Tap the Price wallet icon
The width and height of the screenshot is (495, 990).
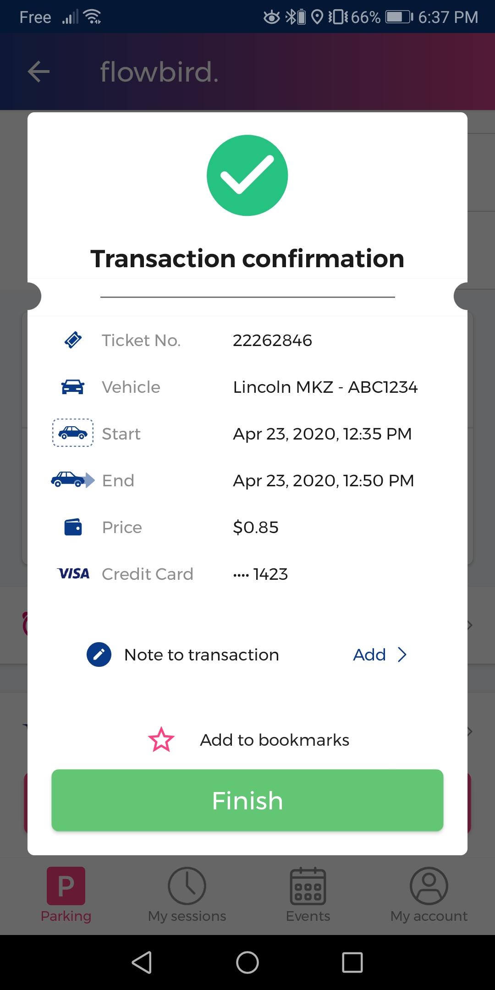73,527
